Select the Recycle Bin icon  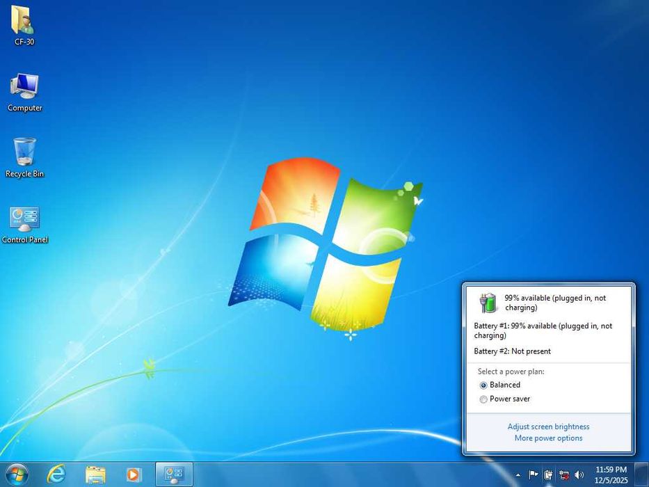pyautogui.click(x=24, y=158)
